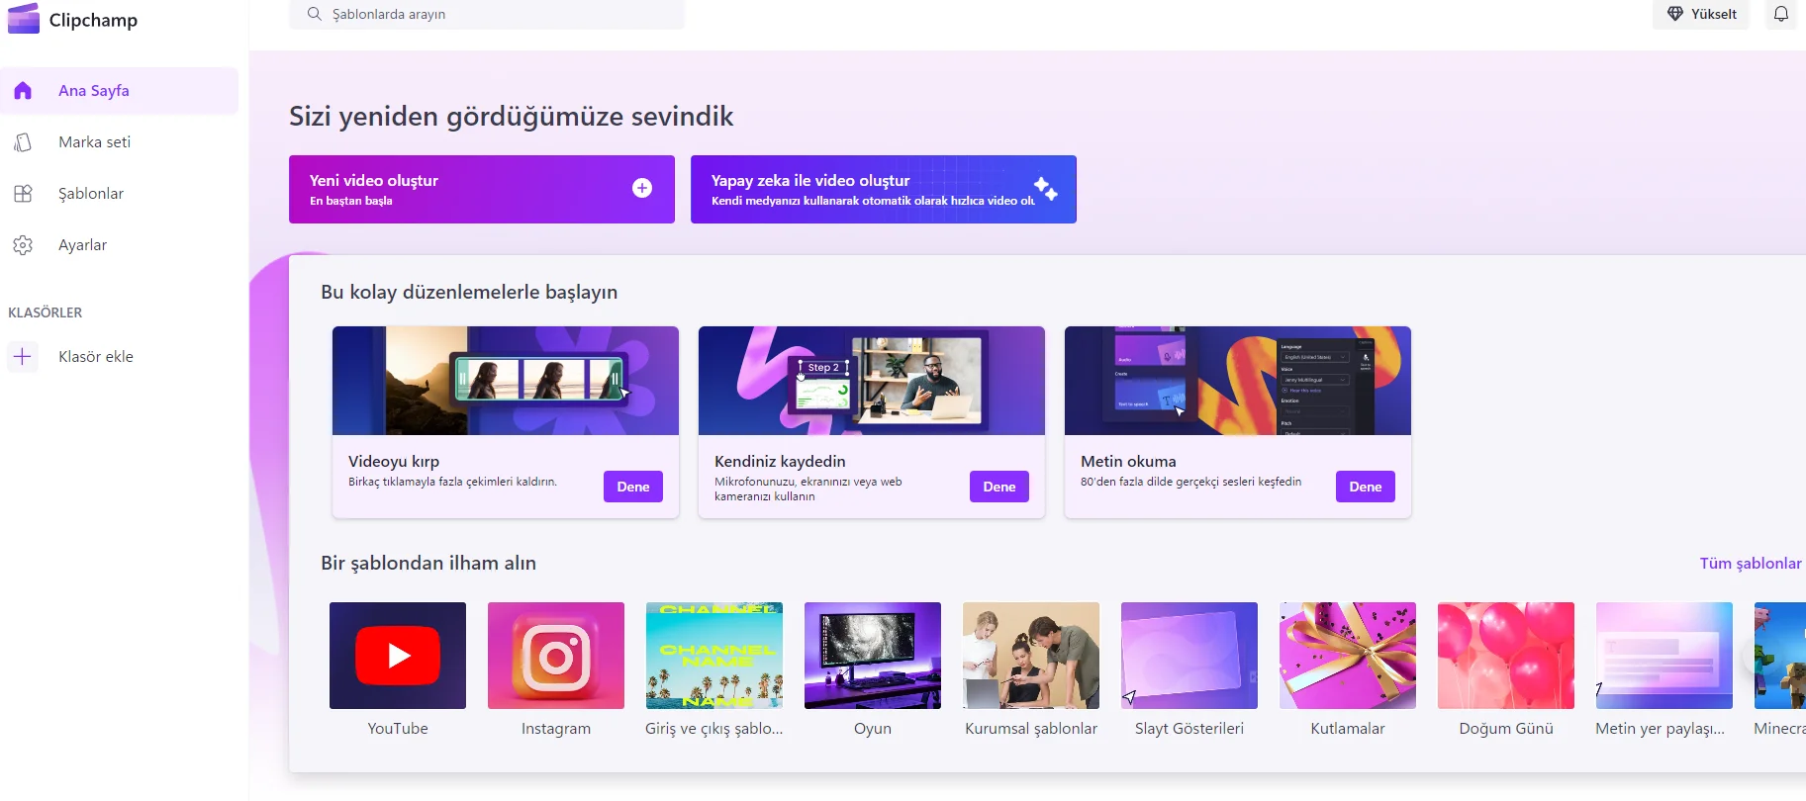This screenshot has width=1806, height=801.
Task: Click Dene on Videoyu kırp card
Action: point(633,487)
